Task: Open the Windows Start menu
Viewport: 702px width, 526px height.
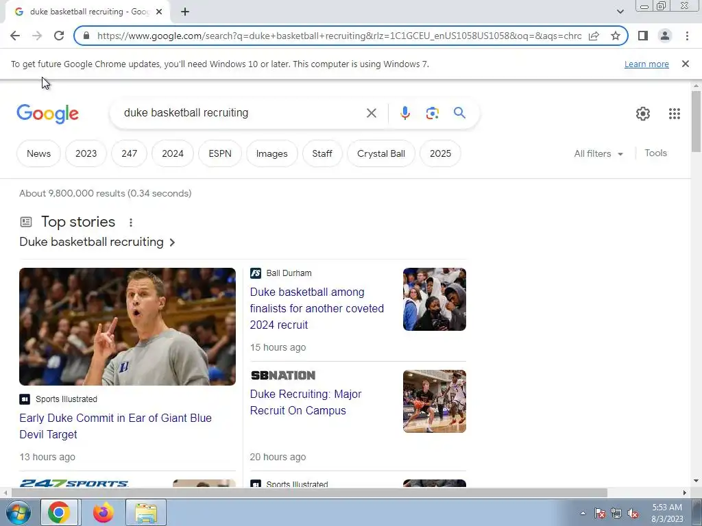Action: point(19,512)
